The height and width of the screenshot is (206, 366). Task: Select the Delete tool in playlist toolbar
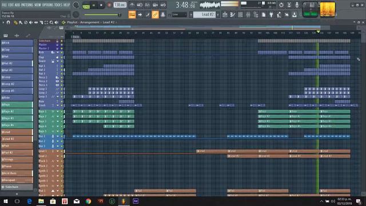point(26,22)
